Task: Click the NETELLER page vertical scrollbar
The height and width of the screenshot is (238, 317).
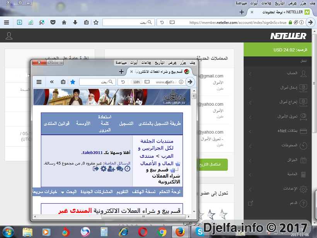Action: 314,83
